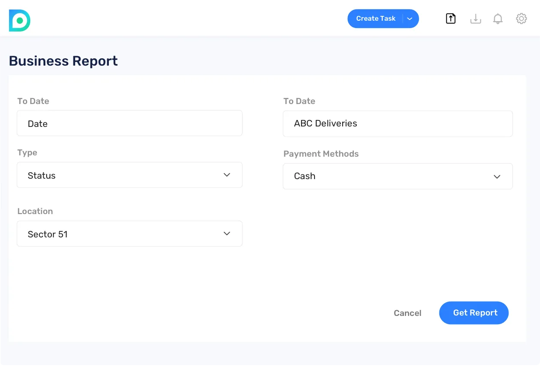
Task: Click the Type field label
Action: (27, 153)
